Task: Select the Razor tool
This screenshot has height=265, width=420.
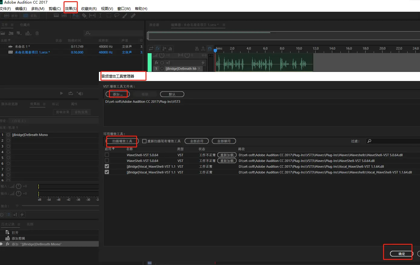Action: click(x=84, y=15)
